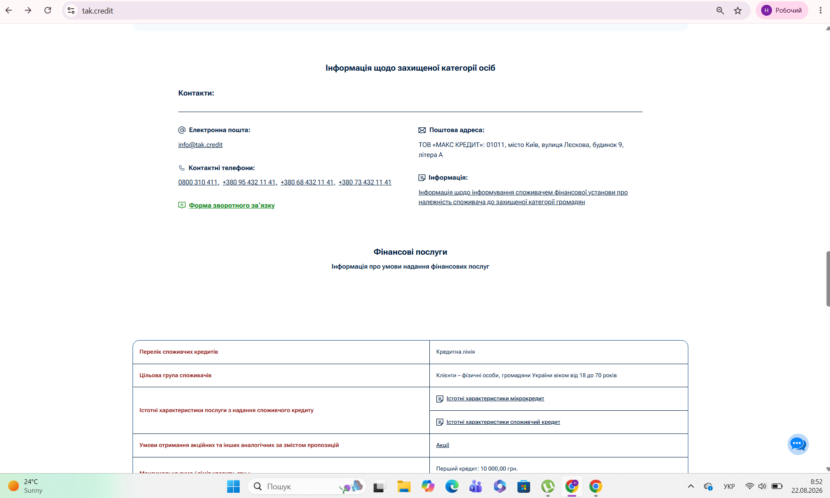Open clock and calendar 8:52
The height and width of the screenshot is (498, 830).
coord(807,486)
